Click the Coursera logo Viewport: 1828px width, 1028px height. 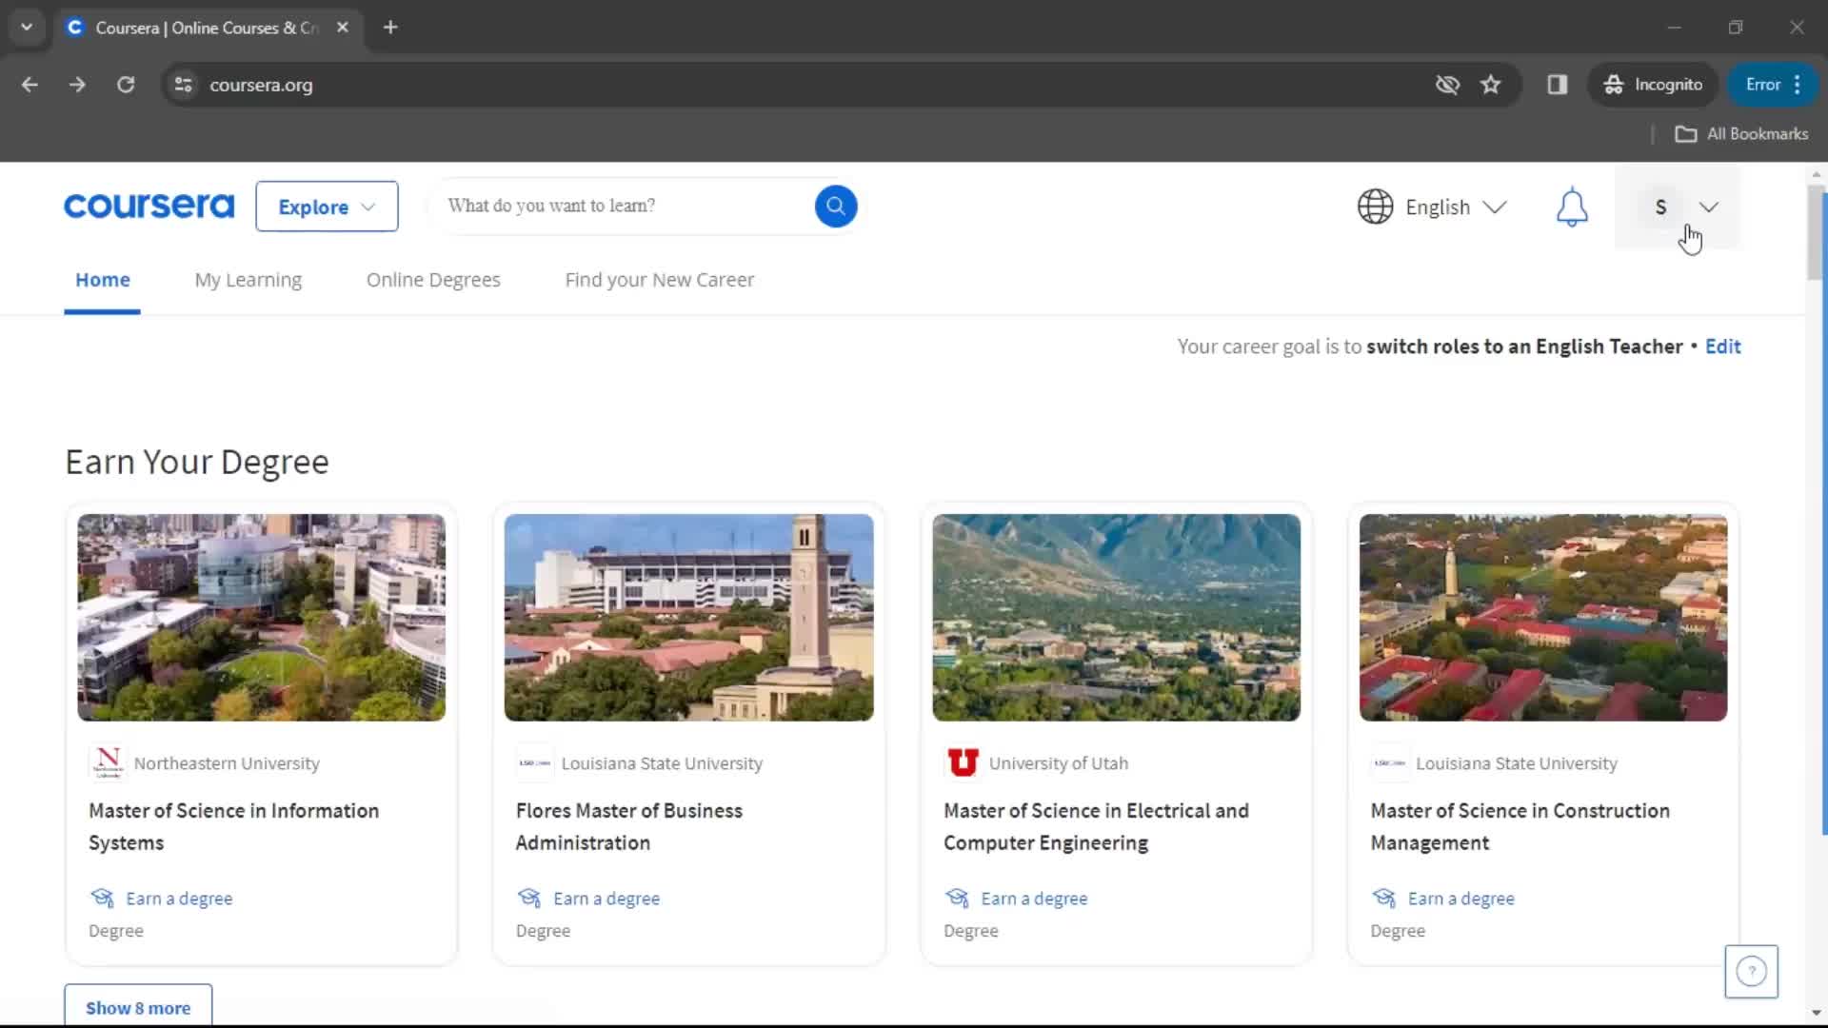pyautogui.click(x=149, y=206)
